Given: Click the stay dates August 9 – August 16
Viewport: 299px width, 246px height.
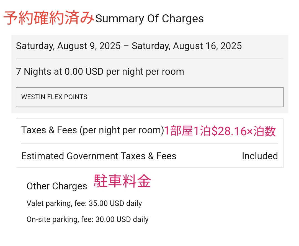Looking at the screenshot, I should pyautogui.click(x=129, y=46).
